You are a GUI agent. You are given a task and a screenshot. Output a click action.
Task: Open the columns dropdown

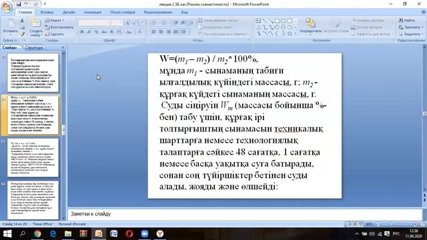coord(185,32)
